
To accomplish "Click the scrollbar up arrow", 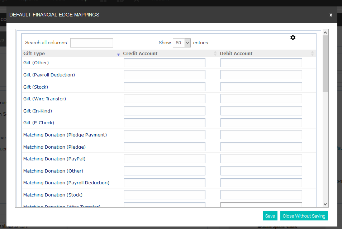I will (x=325, y=33).
